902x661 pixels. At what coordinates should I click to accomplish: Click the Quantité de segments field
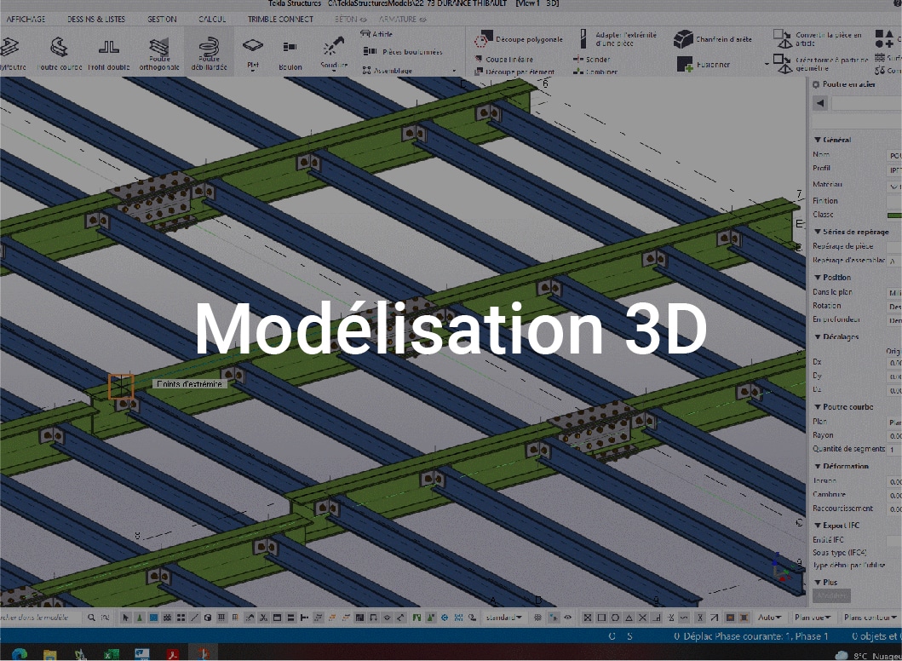point(893,449)
